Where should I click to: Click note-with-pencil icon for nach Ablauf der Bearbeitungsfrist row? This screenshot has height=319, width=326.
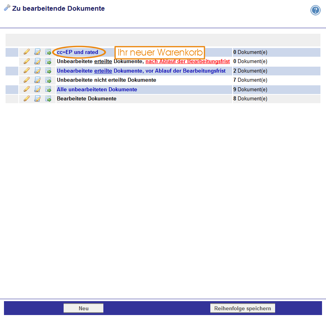(x=37, y=61)
